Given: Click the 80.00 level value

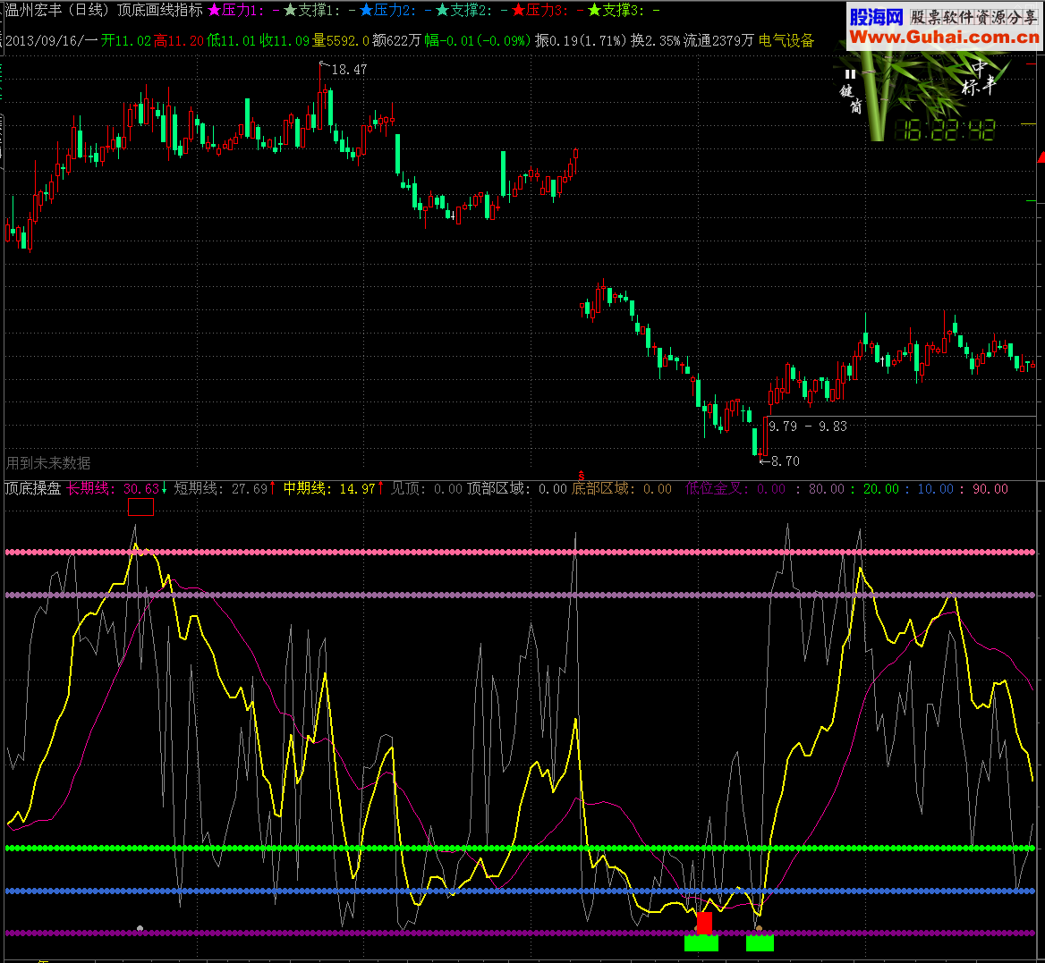Looking at the screenshot, I should [x=827, y=489].
